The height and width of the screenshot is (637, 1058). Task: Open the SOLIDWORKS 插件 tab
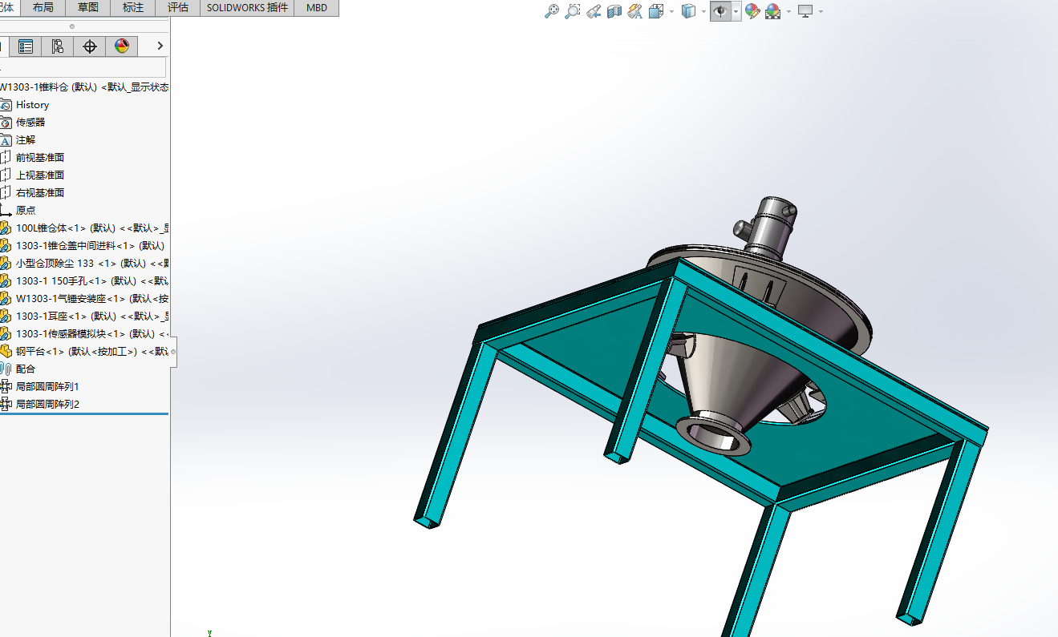point(247,8)
